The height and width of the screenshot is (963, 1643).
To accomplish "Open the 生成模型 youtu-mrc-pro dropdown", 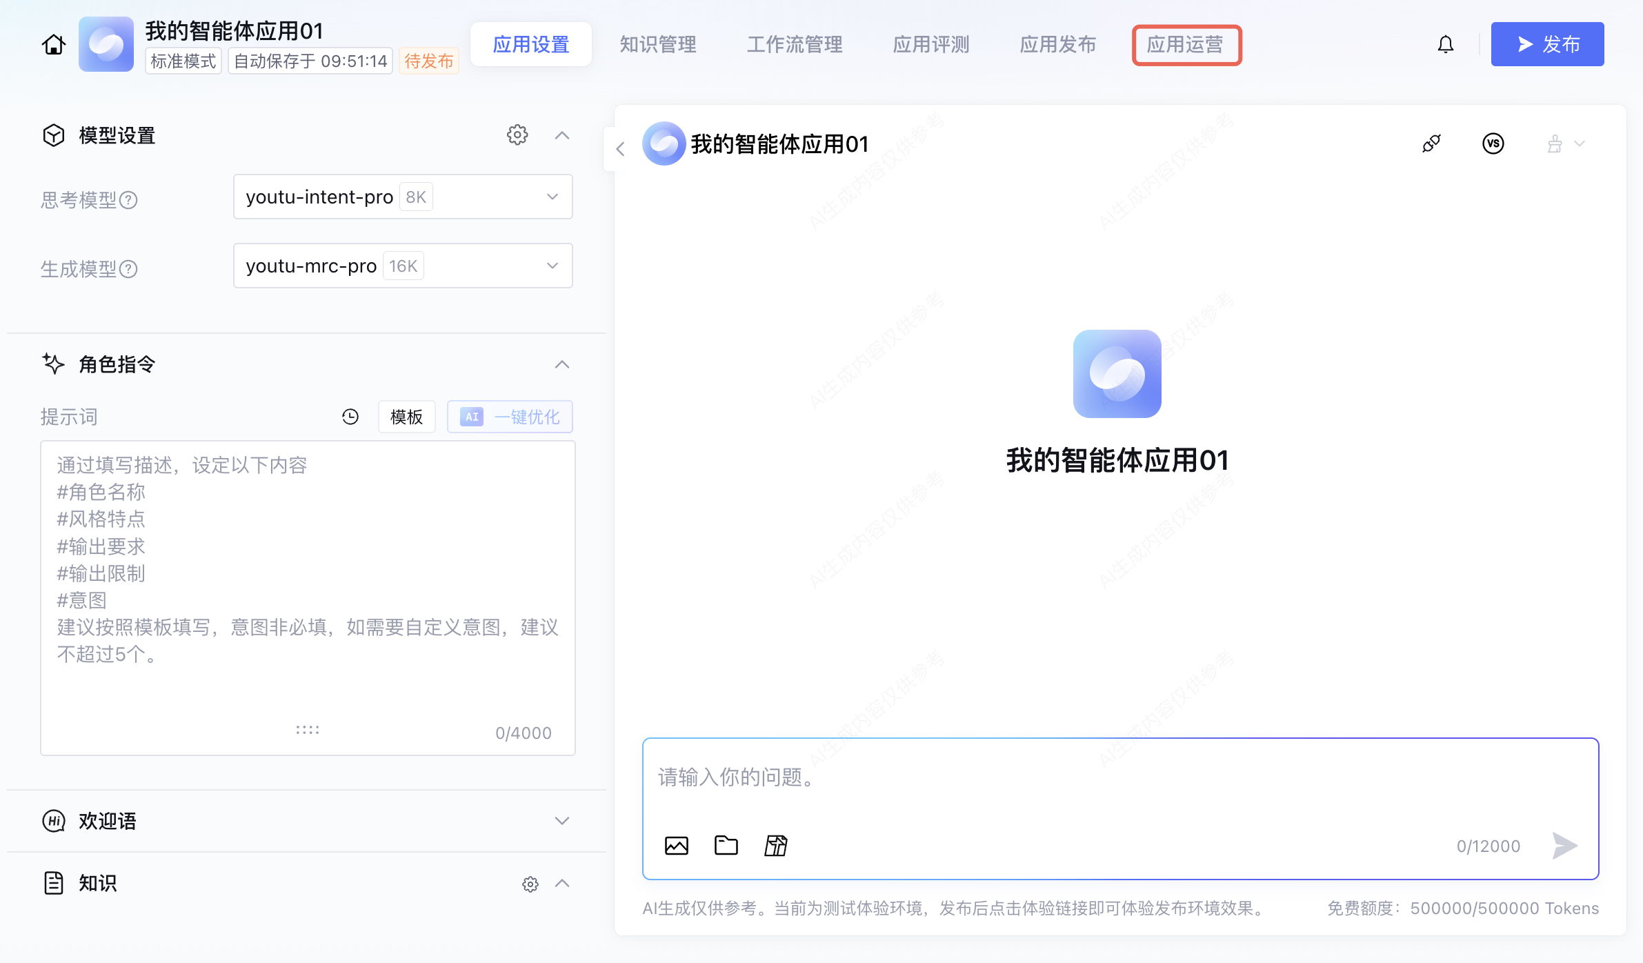I will pyautogui.click(x=403, y=266).
